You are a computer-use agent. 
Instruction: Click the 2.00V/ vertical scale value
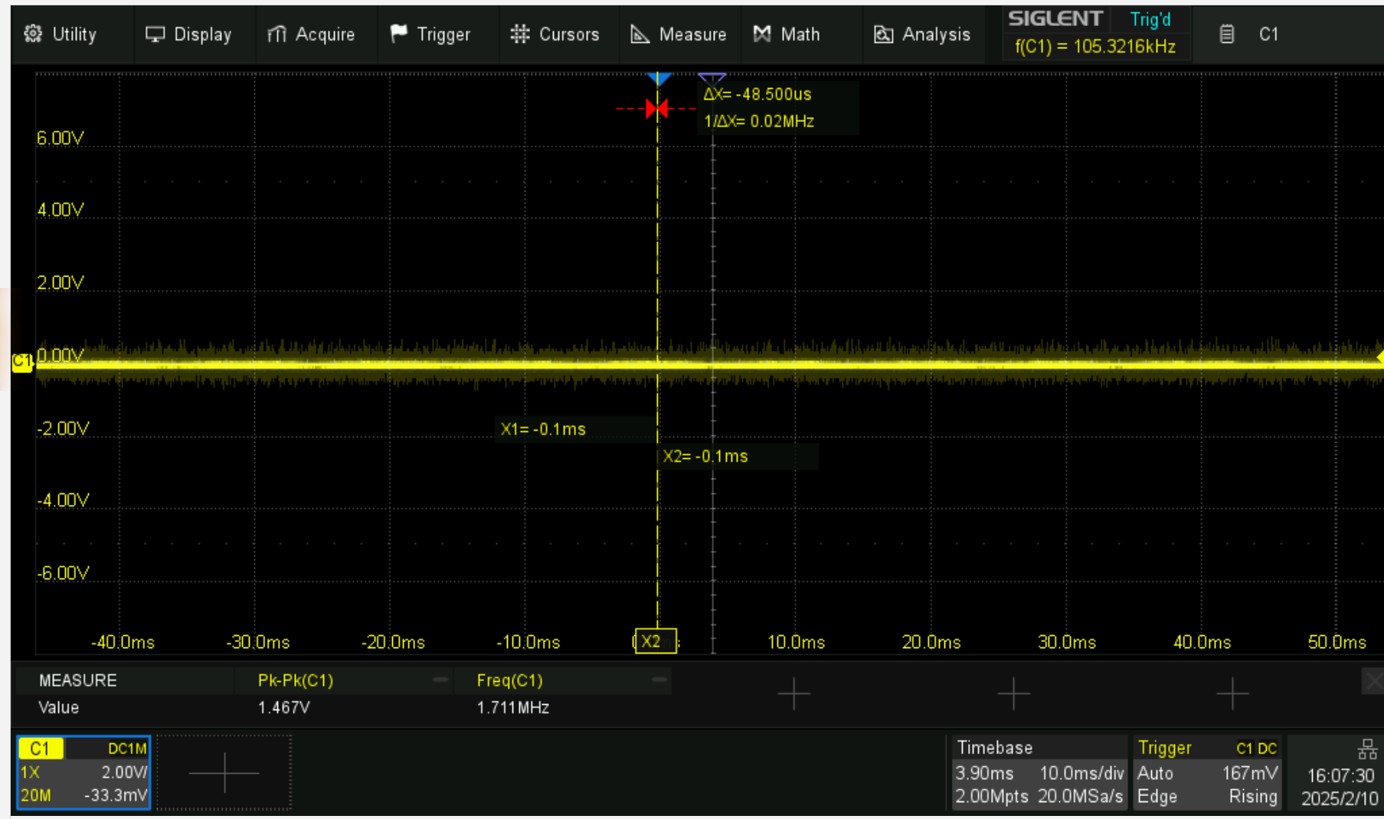(x=124, y=772)
